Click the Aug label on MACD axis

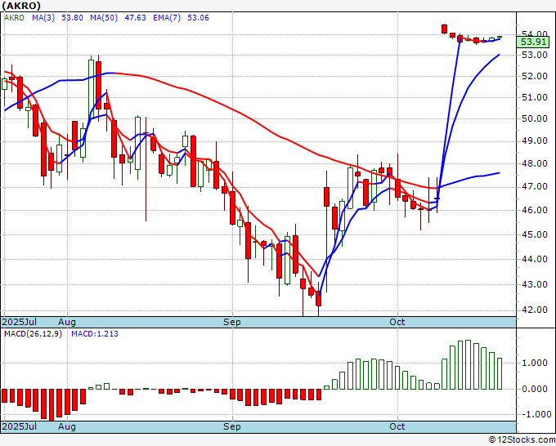67,426
